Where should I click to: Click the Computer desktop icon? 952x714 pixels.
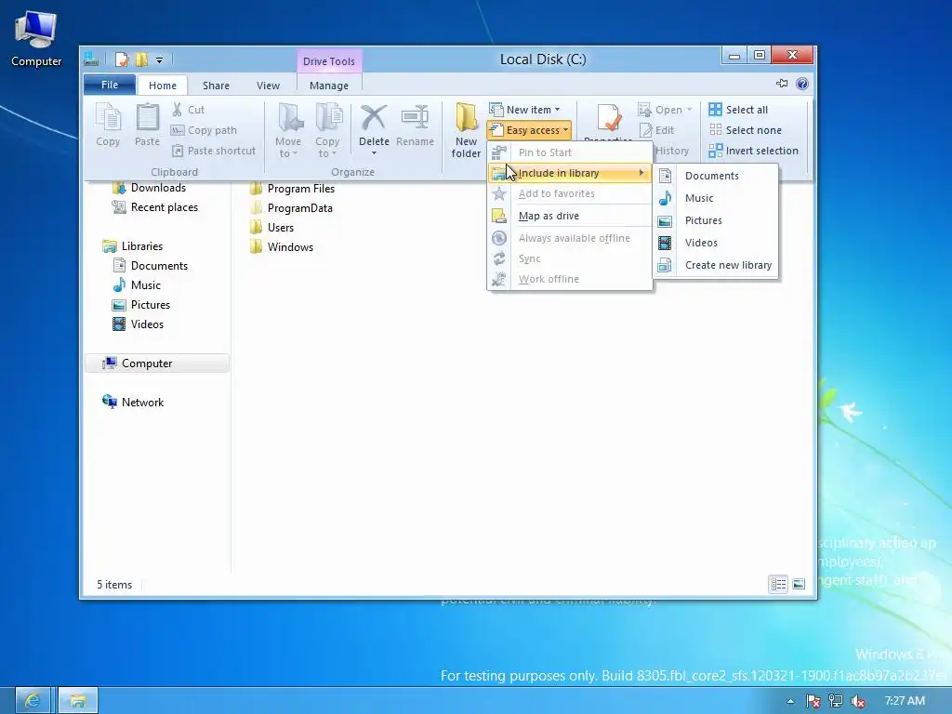point(36,38)
